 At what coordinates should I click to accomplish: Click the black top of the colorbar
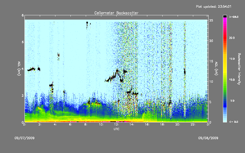tap(225, 16)
